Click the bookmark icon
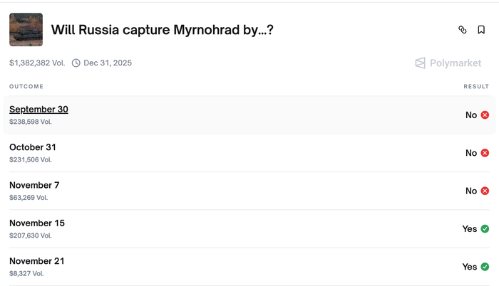Image resolution: width=499 pixels, height=286 pixels. click(481, 30)
